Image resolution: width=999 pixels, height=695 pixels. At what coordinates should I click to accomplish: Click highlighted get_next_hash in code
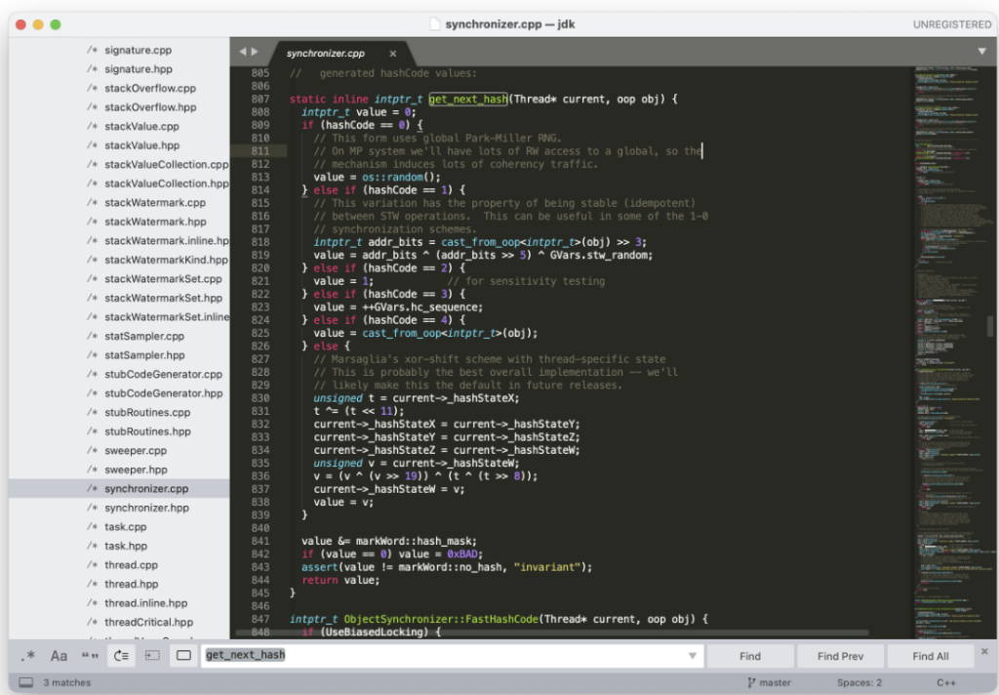tap(468, 99)
